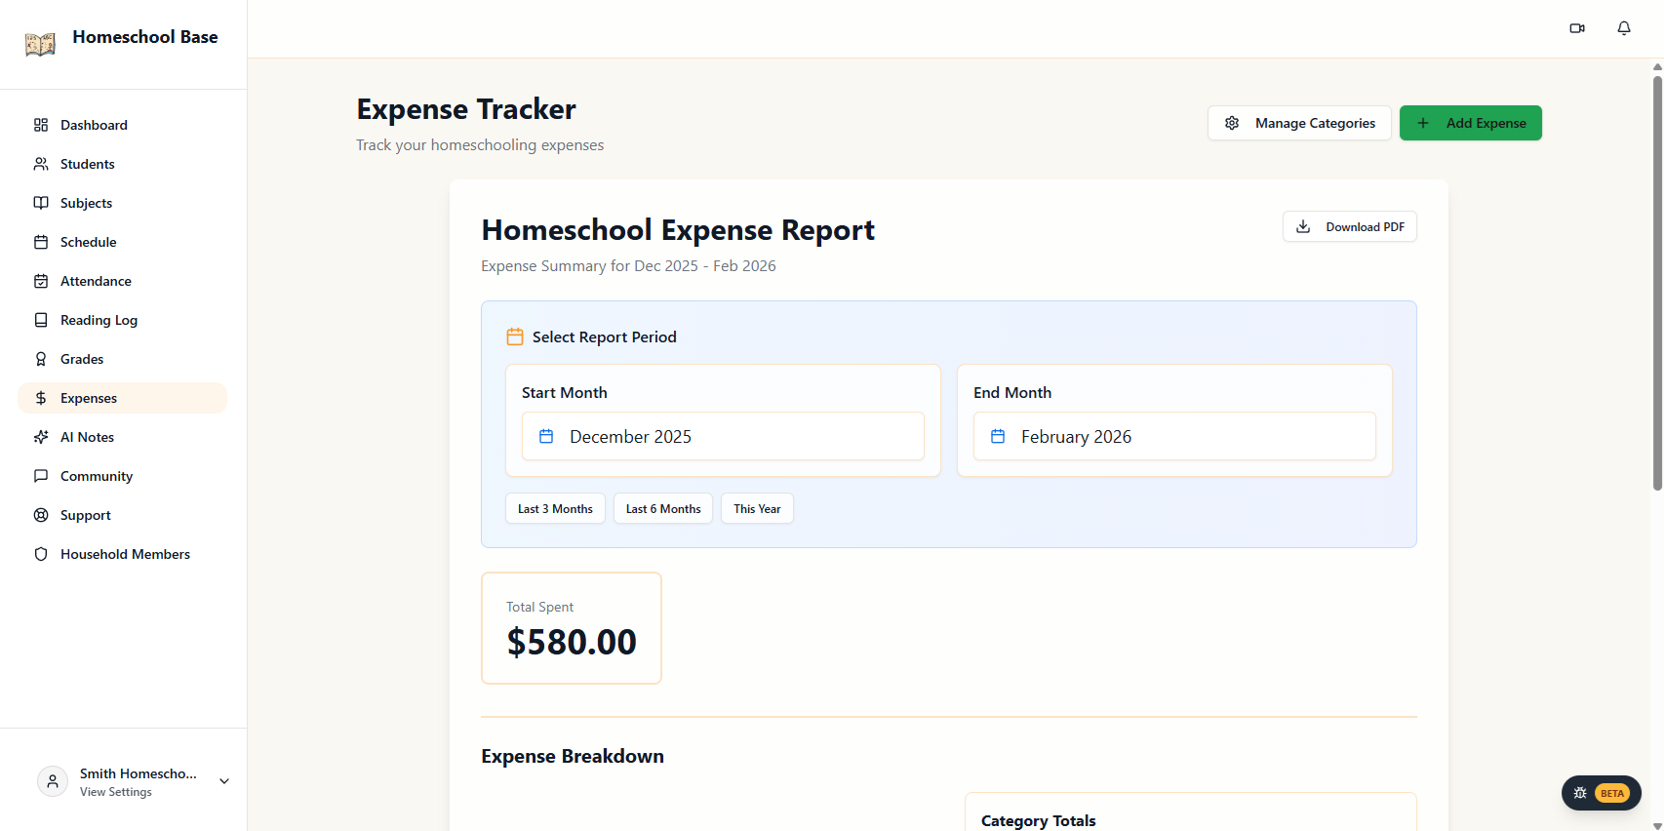The height and width of the screenshot is (831, 1664).
Task: Select the Last 3 Months preset
Action: tap(555, 508)
